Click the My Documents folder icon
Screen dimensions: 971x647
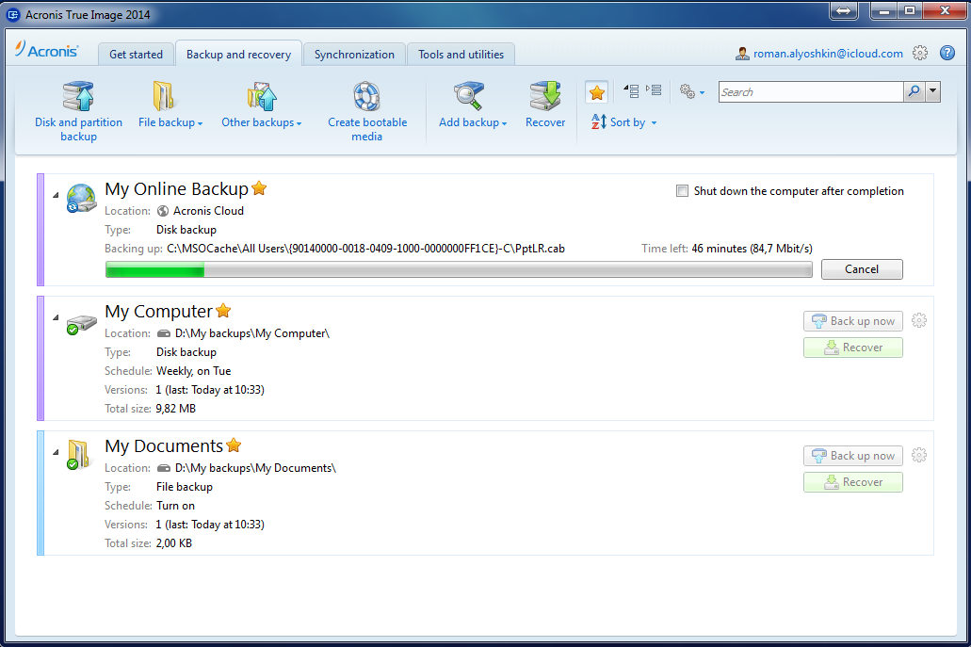pos(79,455)
